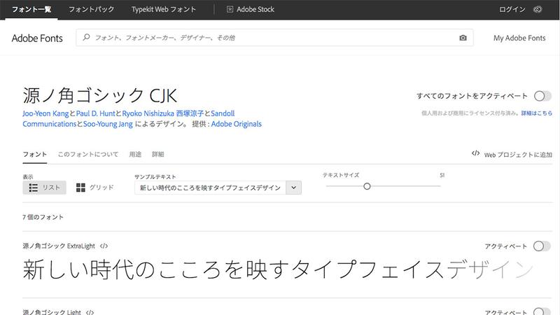
Task: Enable アクティベート toggle for Light font
Action: pyautogui.click(x=542, y=311)
